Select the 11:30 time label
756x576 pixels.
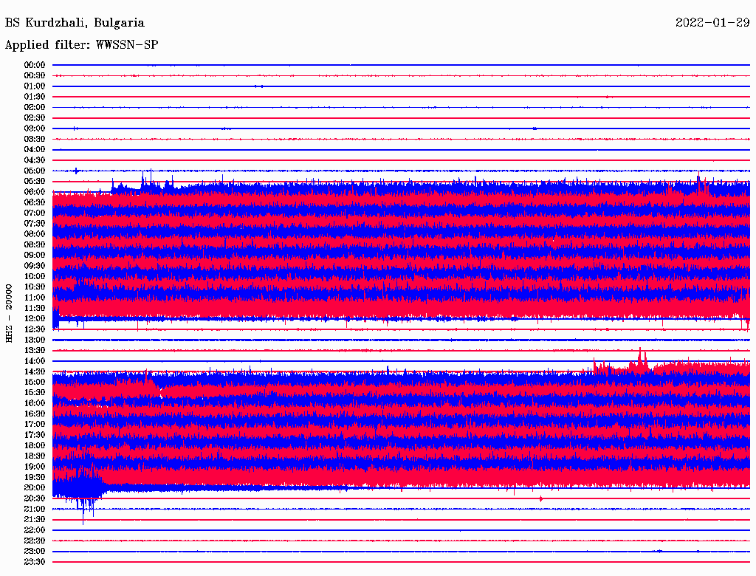pos(35,308)
